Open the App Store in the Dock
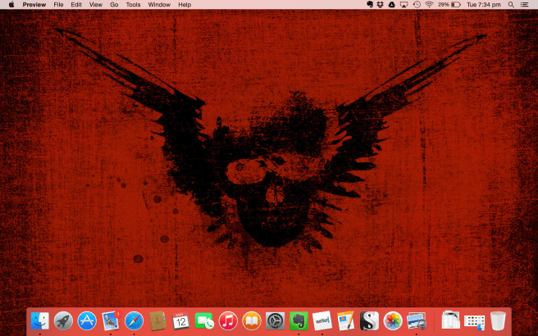 (x=87, y=321)
